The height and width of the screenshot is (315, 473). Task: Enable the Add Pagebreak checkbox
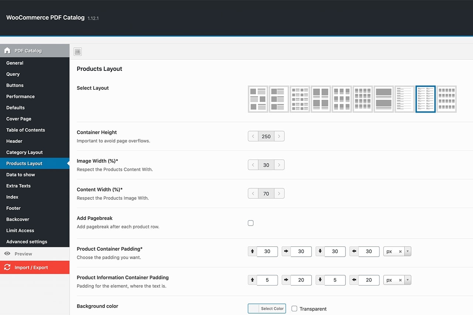[251, 223]
